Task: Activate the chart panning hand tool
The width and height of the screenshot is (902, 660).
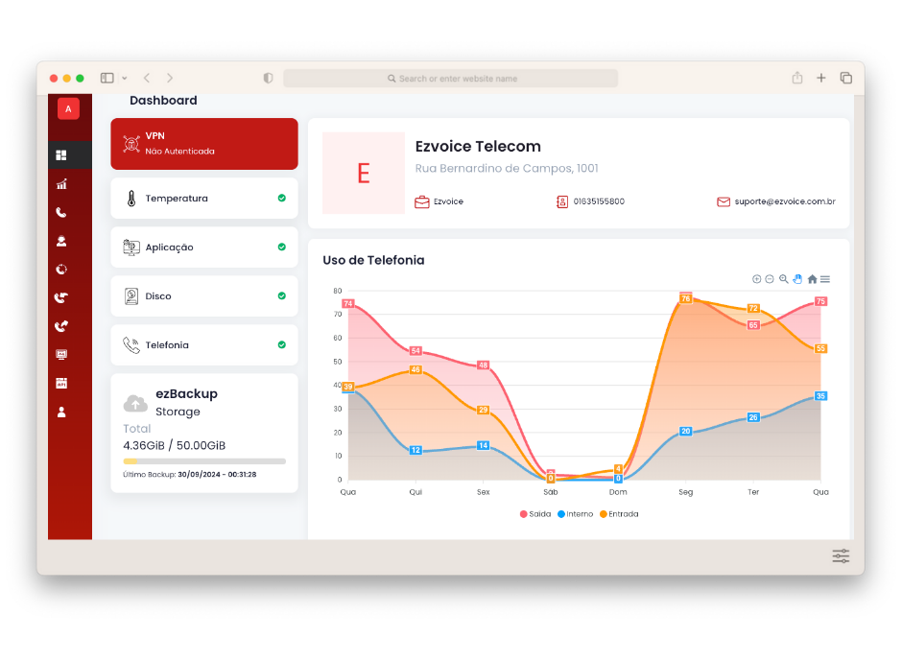Action: coord(797,279)
